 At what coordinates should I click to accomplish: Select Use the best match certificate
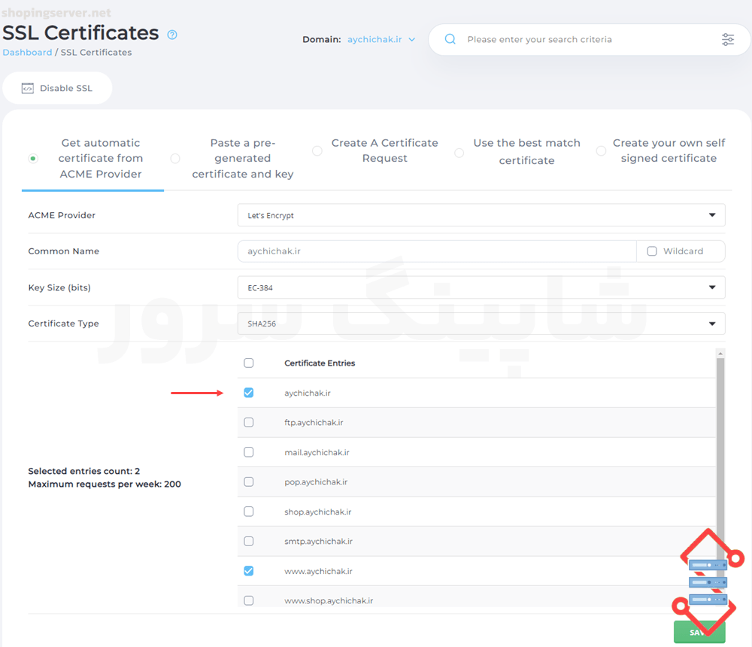(x=459, y=152)
